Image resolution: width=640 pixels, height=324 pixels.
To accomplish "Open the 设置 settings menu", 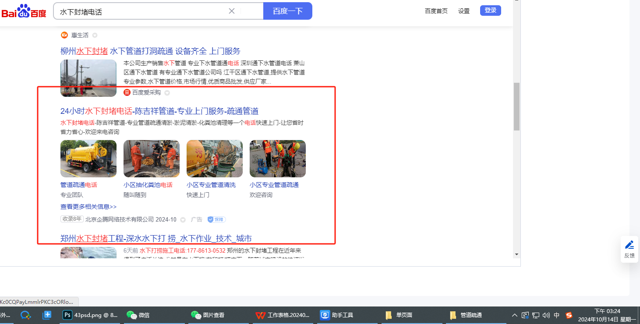I will pos(464,11).
